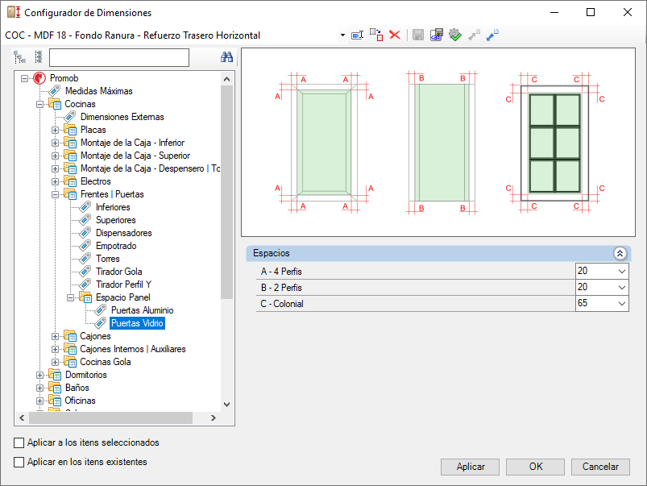Click the gray export arrow icon
Viewport: 647px width, 486px height.
pos(474,35)
